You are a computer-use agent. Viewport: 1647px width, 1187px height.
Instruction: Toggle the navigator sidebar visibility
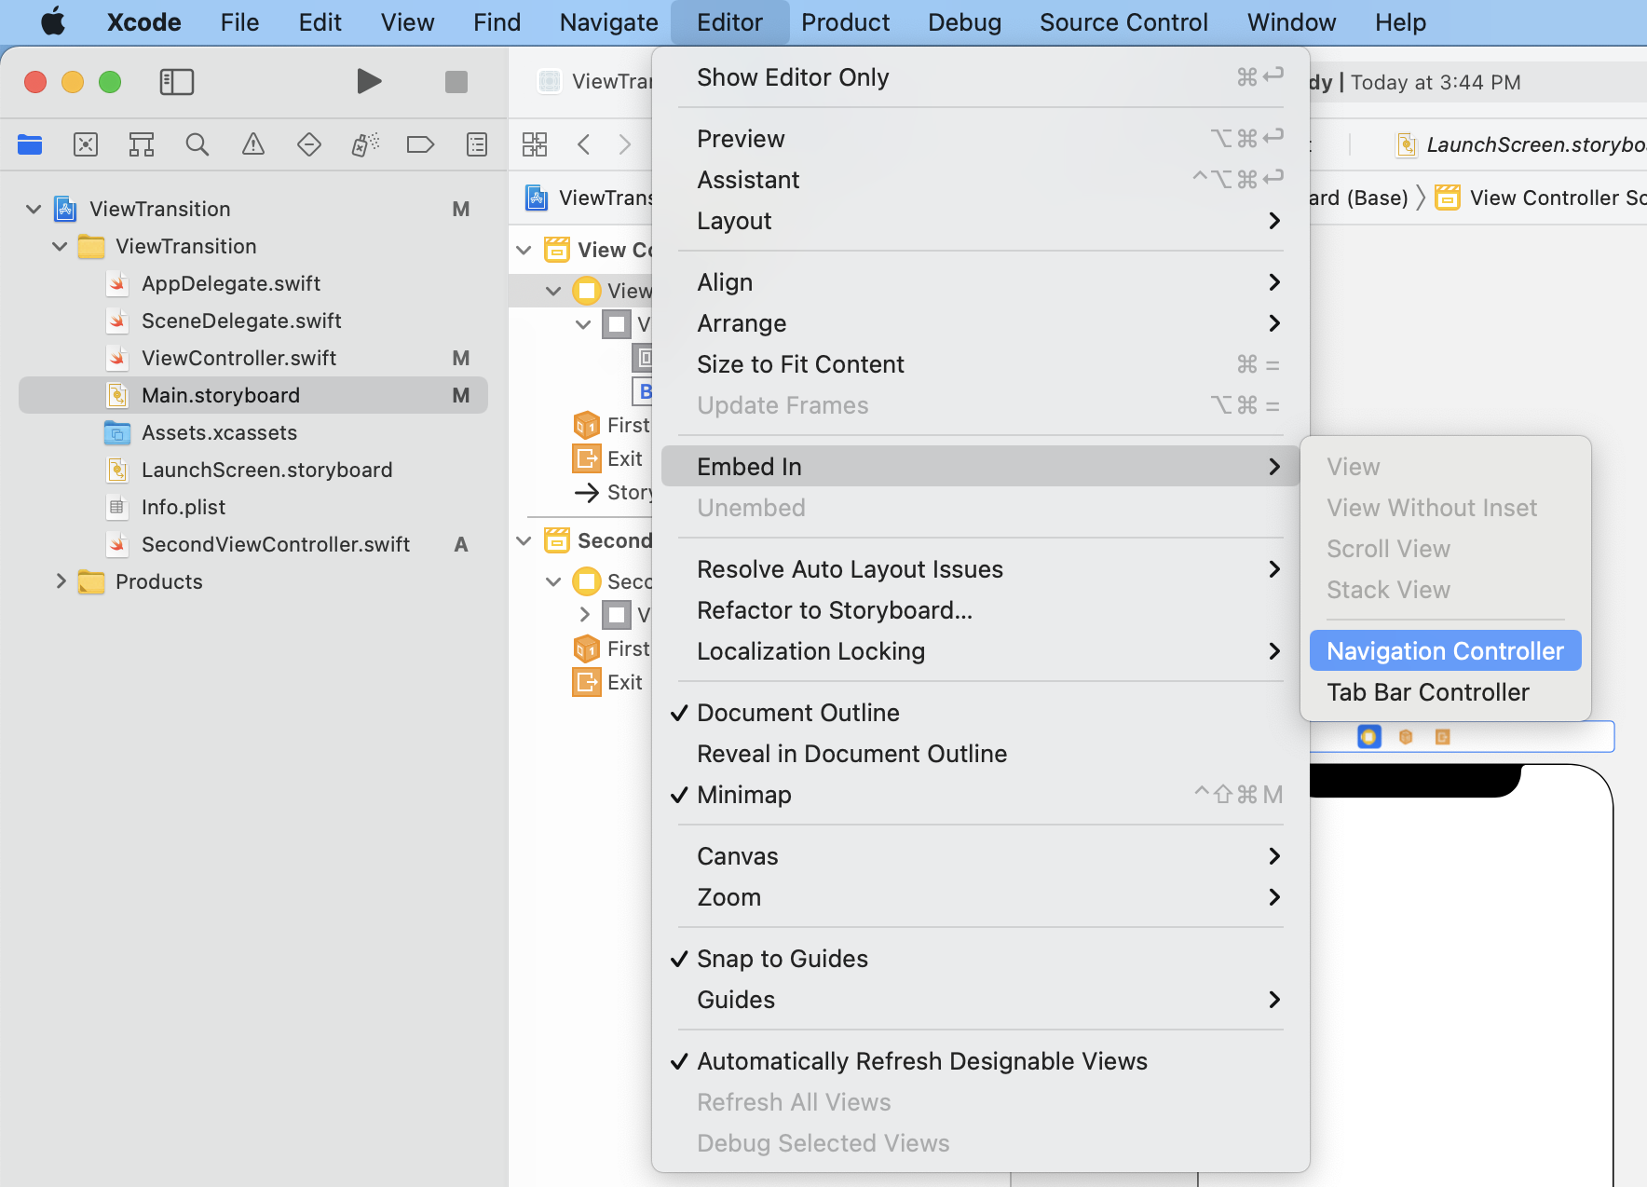coord(177,82)
